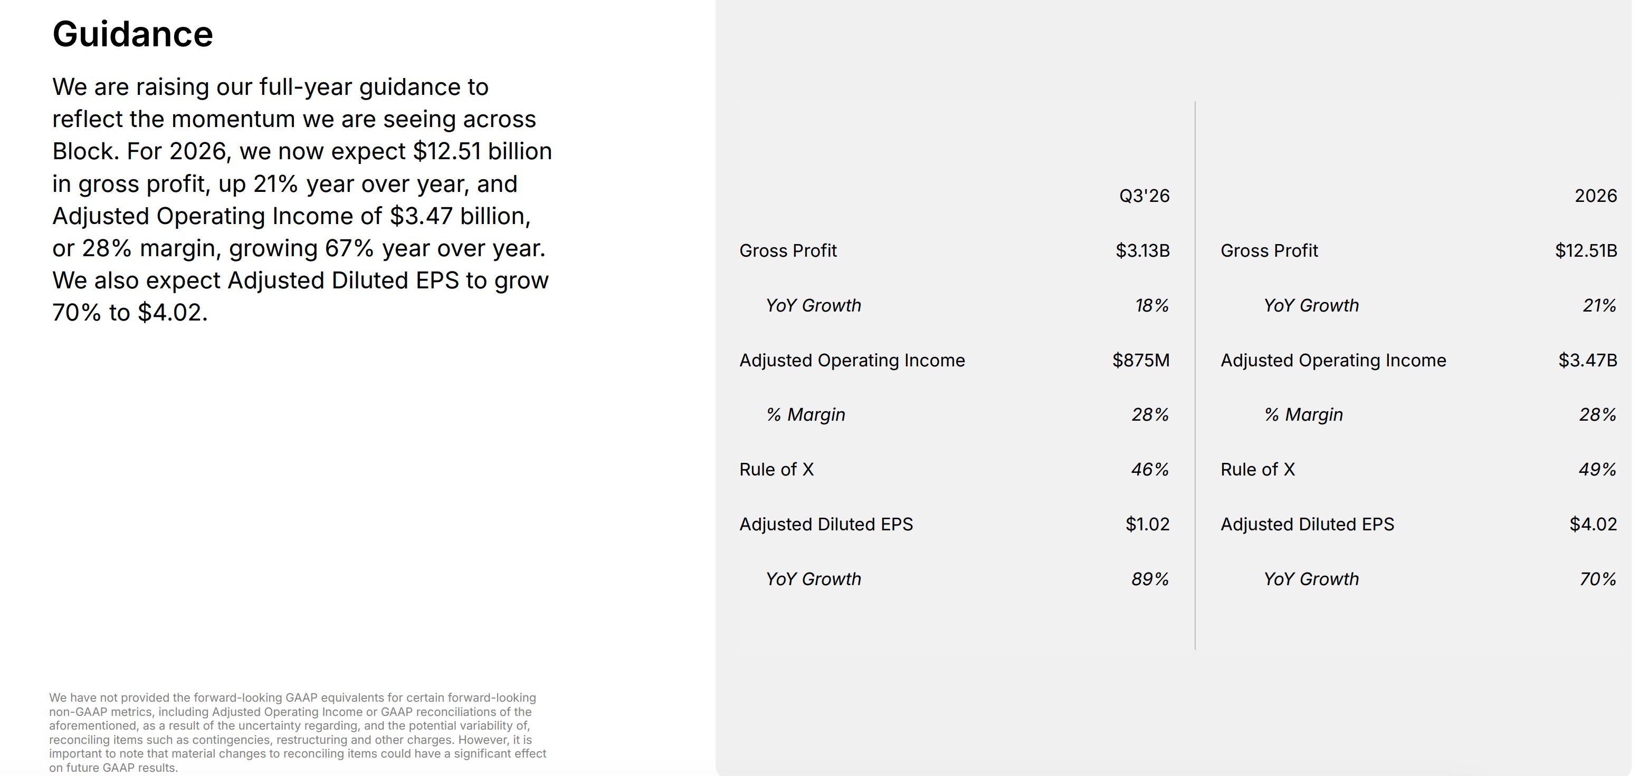Click the 2026 Rule of X 49% value
Image resolution: width=1639 pixels, height=776 pixels.
point(1597,470)
